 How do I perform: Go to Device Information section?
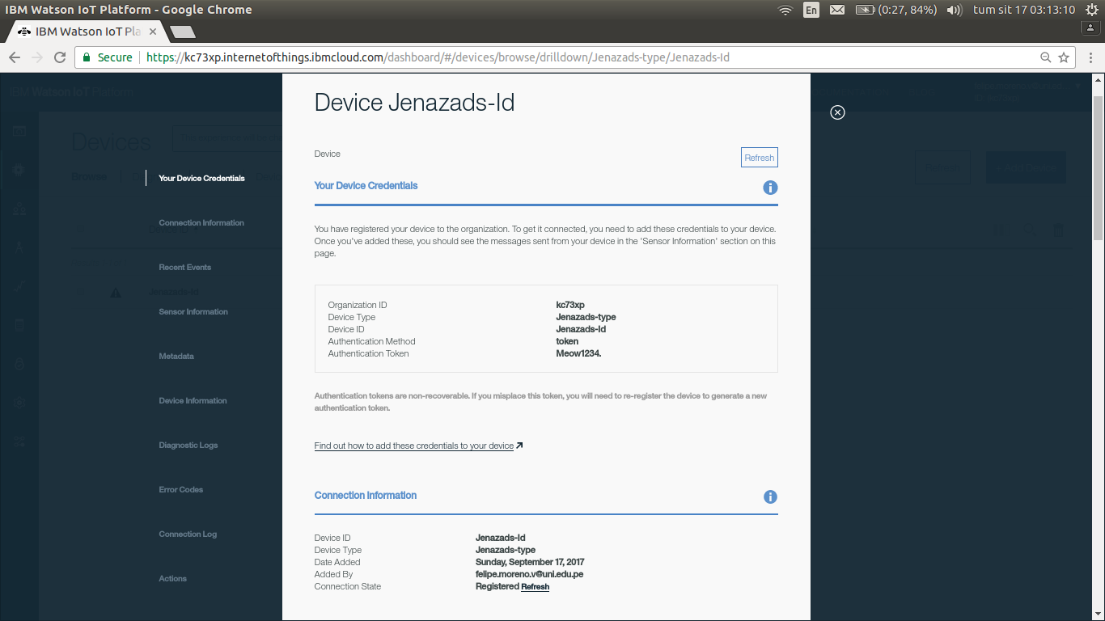click(193, 400)
